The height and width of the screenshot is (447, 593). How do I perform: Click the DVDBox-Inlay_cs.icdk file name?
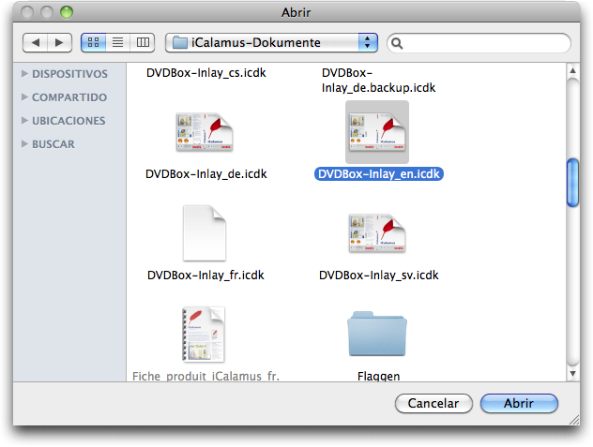click(x=206, y=72)
